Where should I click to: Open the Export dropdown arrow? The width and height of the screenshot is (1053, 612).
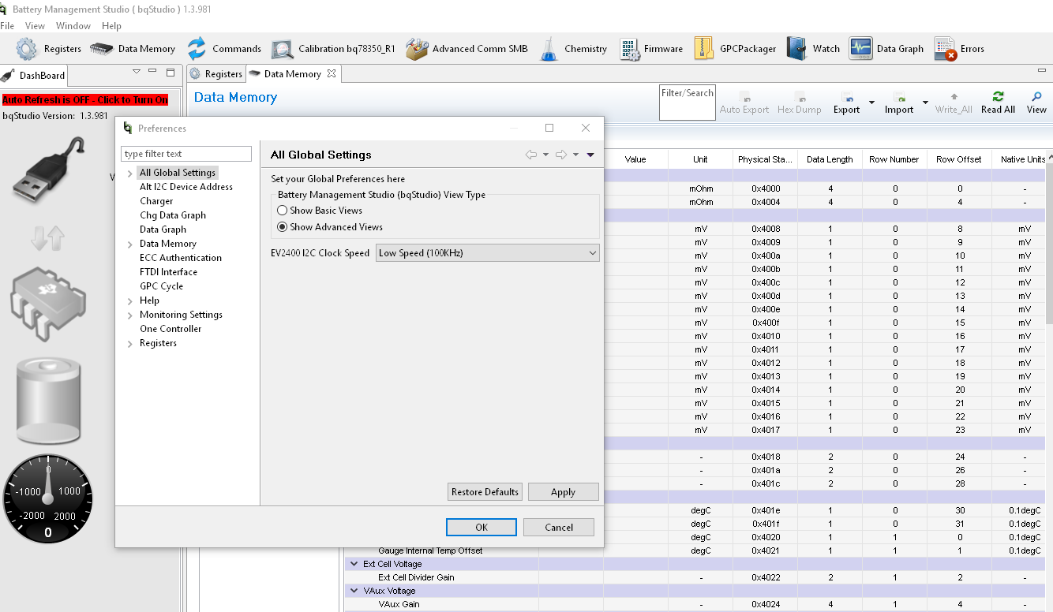pyautogui.click(x=871, y=103)
